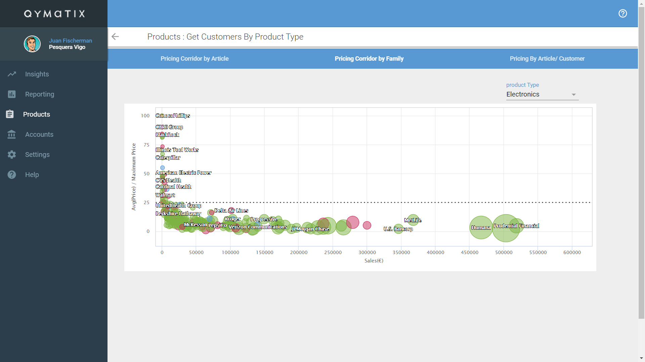
Task: Click the Insights trend line icon
Action: [x=12, y=74]
